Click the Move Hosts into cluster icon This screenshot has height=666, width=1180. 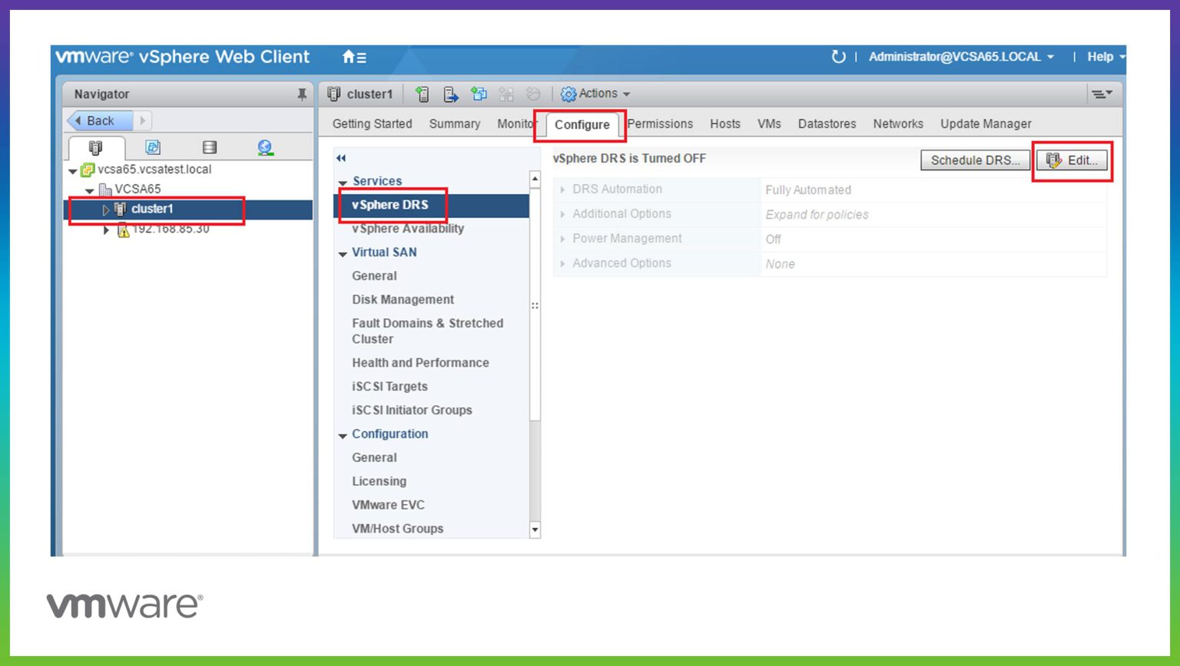(x=451, y=94)
